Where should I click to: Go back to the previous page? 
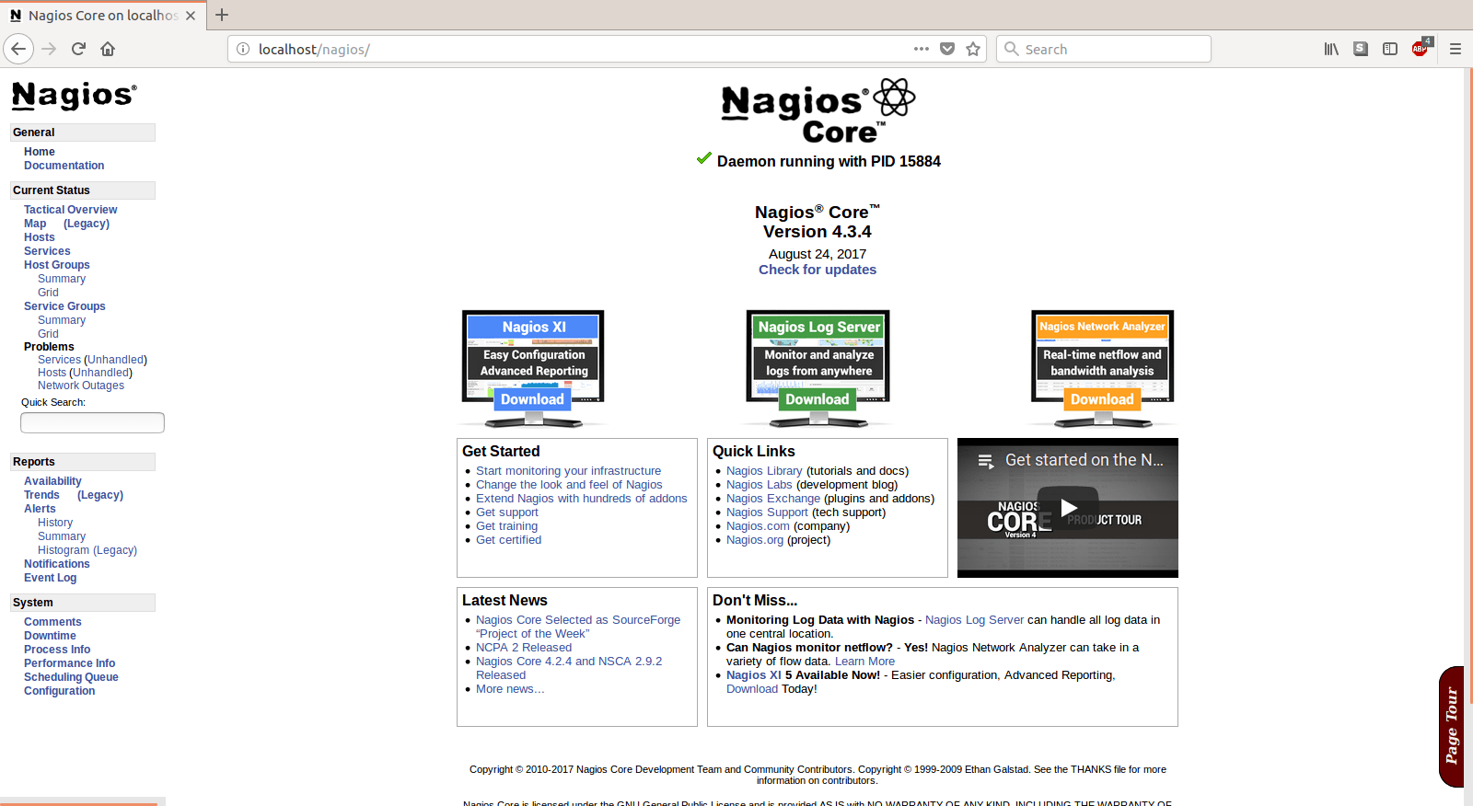click(x=18, y=49)
